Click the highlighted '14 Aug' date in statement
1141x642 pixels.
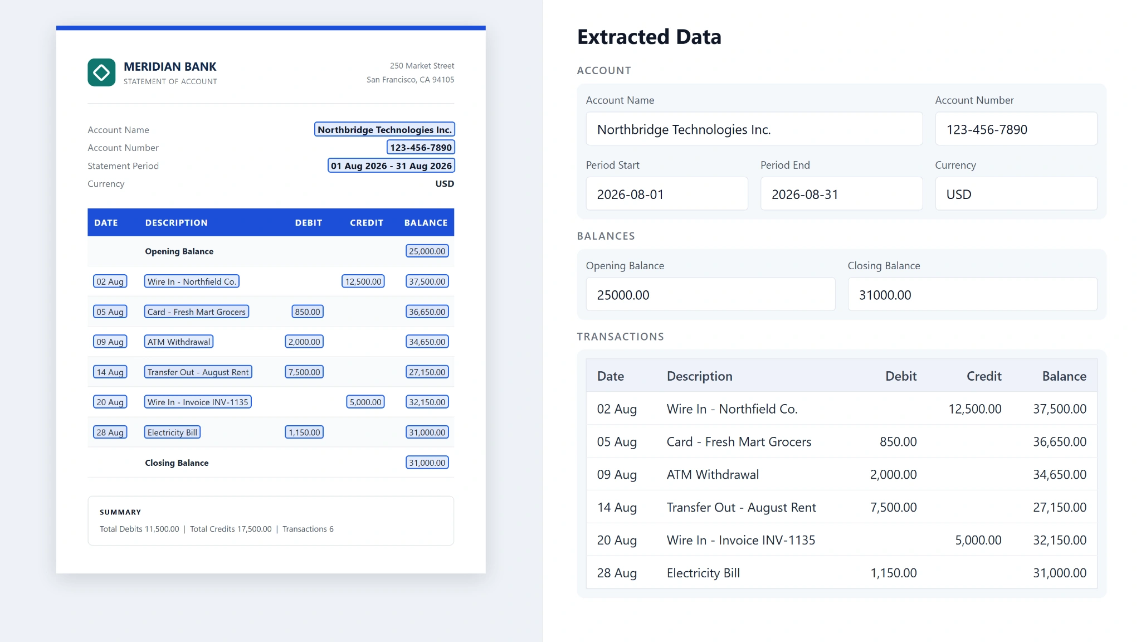point(110,372)
